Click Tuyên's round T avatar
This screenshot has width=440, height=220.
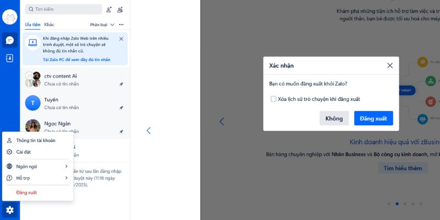tap(33, 103)
